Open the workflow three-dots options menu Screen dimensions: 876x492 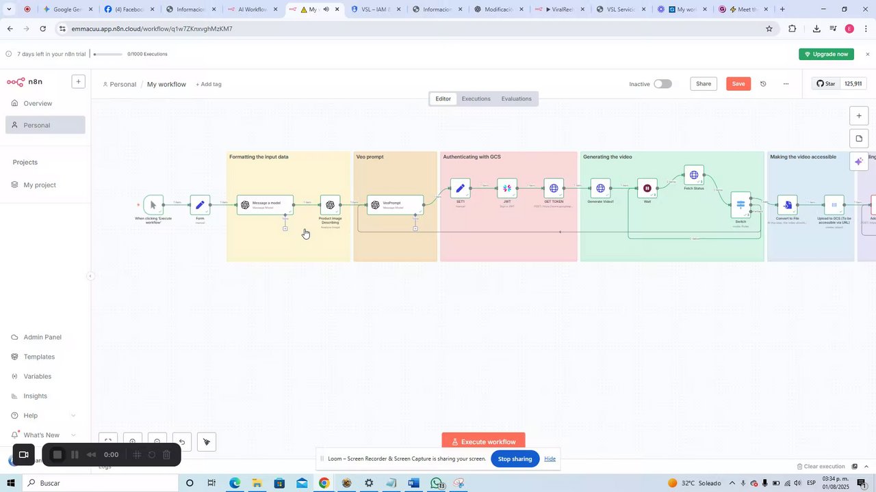point(786,84)
